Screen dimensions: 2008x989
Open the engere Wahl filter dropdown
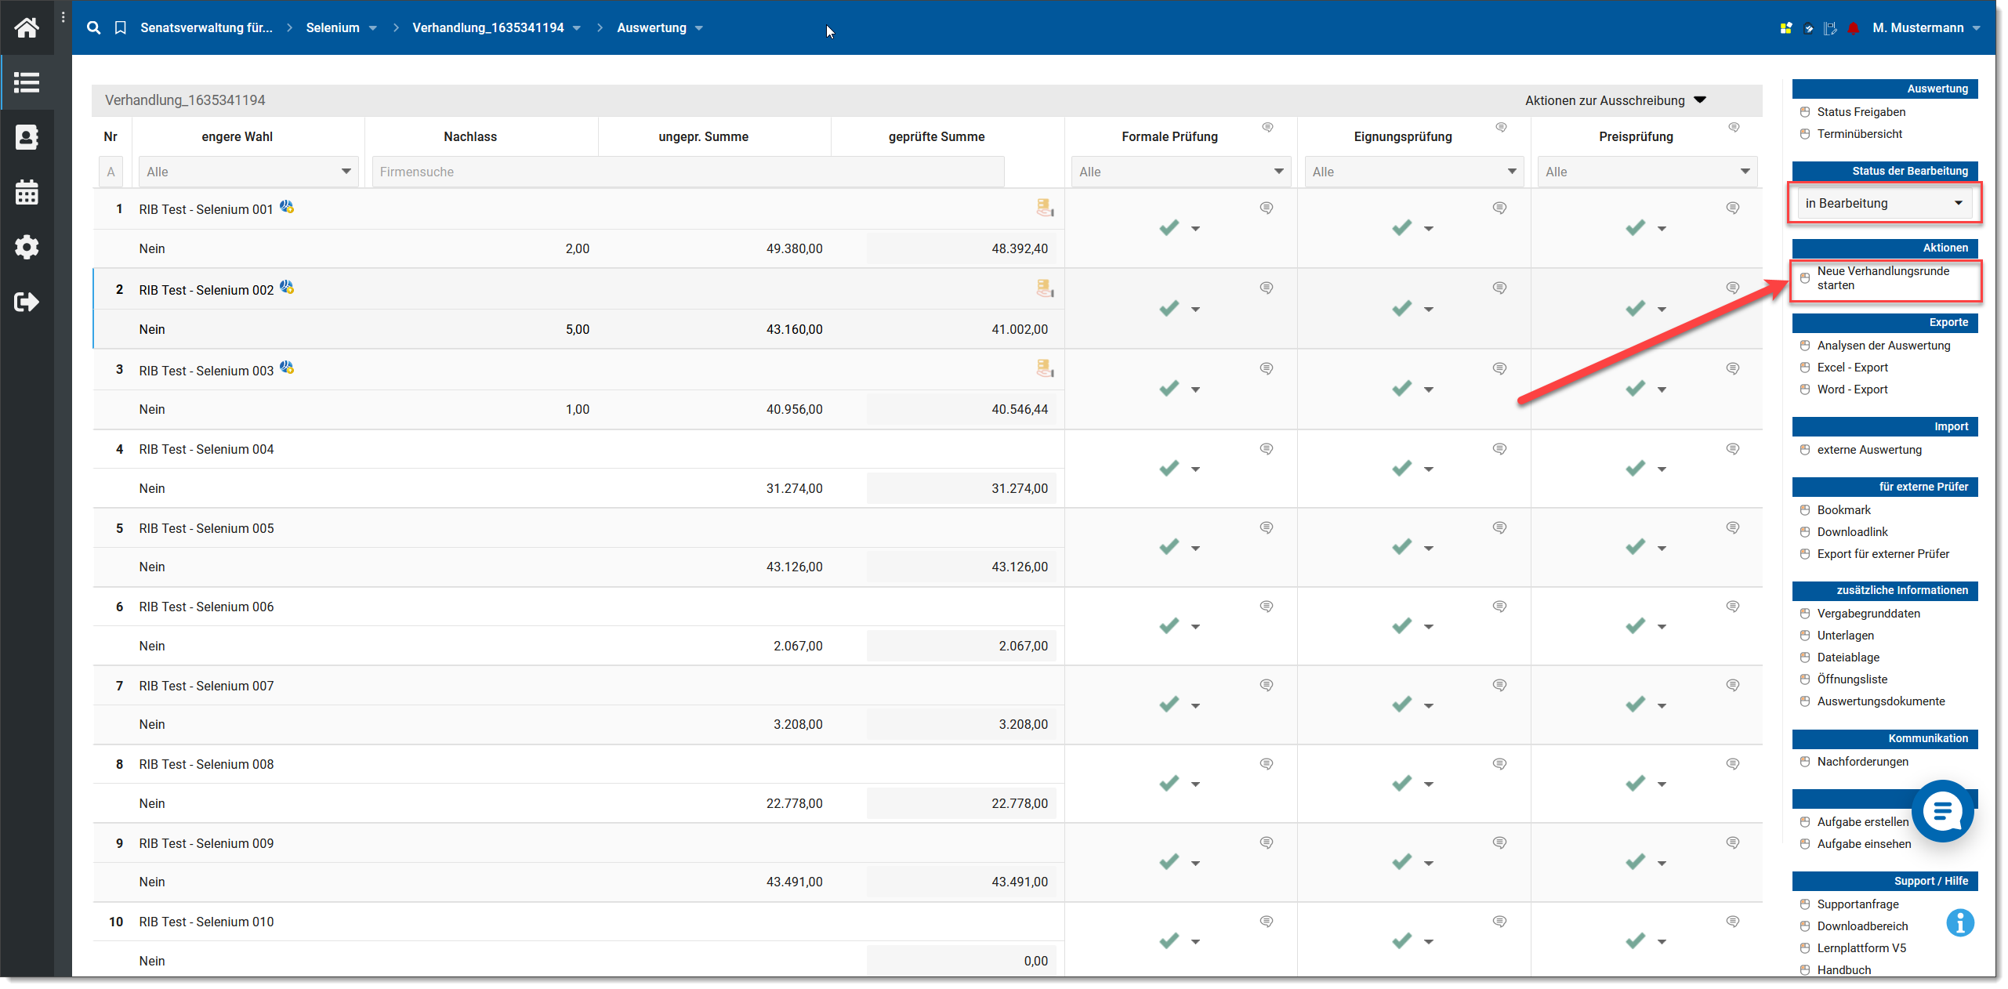tap(248, 172)
